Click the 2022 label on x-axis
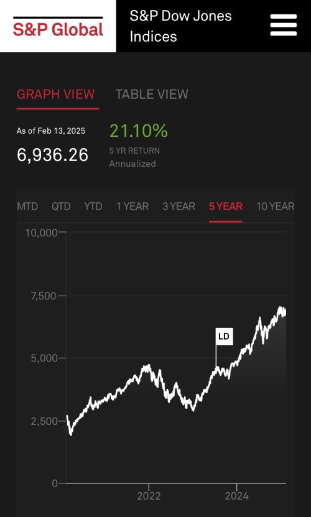Image resolution: width=311 pixels, height=517 pixels. [149, 496]
